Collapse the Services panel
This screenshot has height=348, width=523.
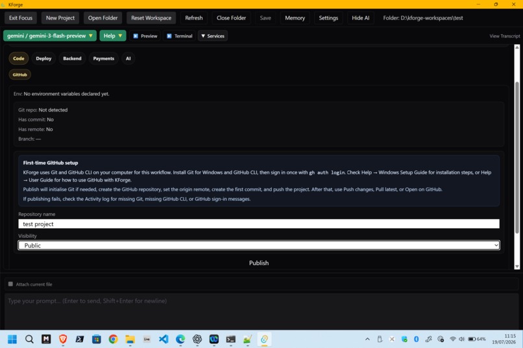[x=213, y=36]
